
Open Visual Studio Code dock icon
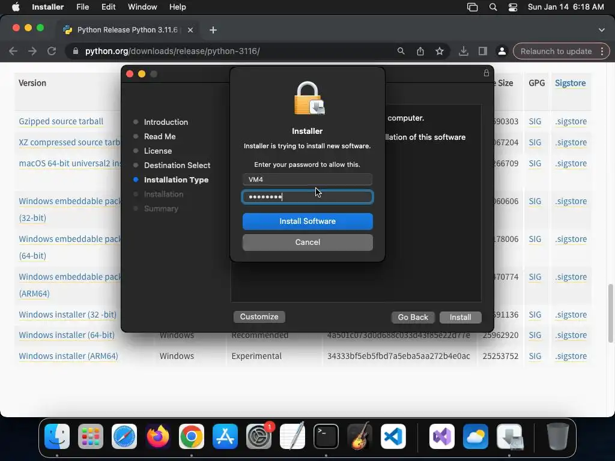pos(393,436)
